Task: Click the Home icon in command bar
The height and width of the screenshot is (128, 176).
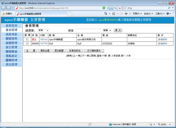Action: pyautogui.click(x=106, y=14)
